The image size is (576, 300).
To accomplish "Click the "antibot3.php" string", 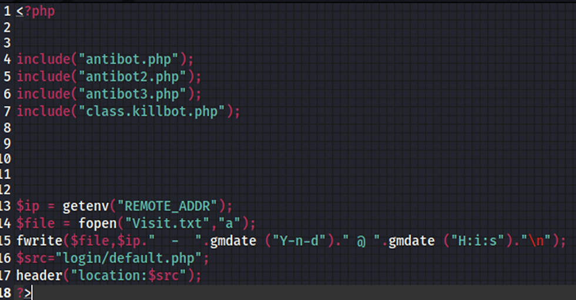I will click(x=133, y=94).
